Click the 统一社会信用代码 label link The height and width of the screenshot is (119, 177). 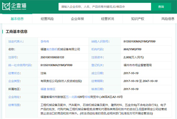click(19, 65)
